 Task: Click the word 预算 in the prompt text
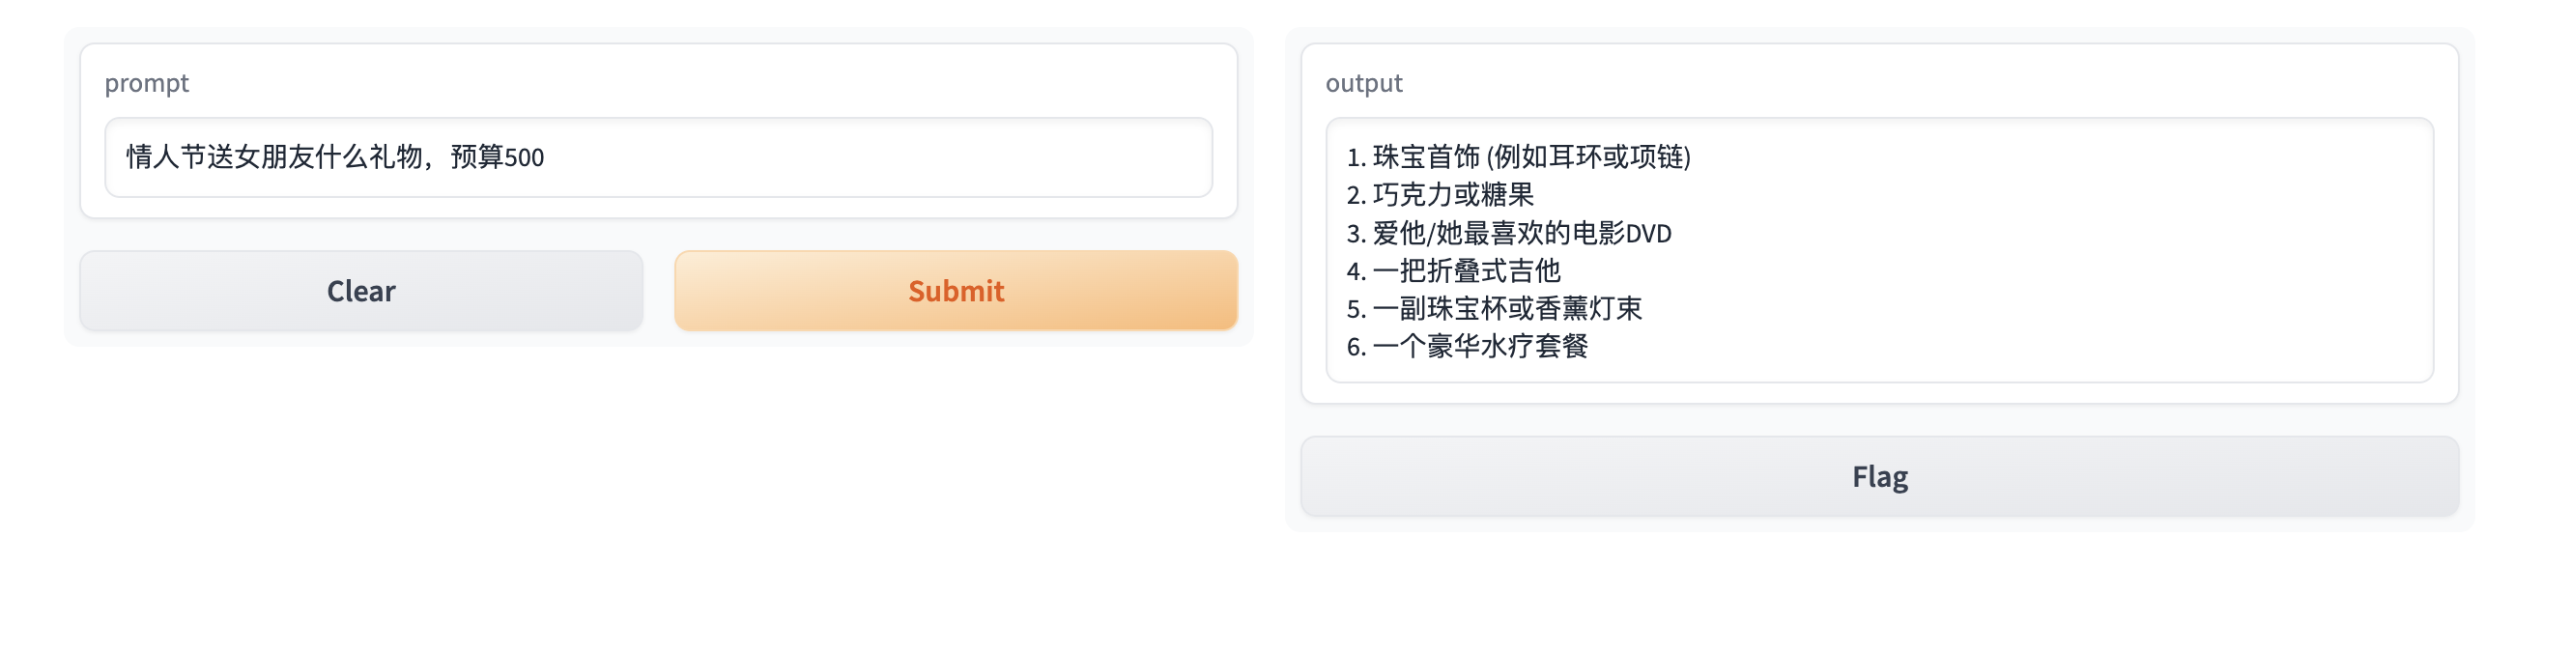[x=477, y=156]
